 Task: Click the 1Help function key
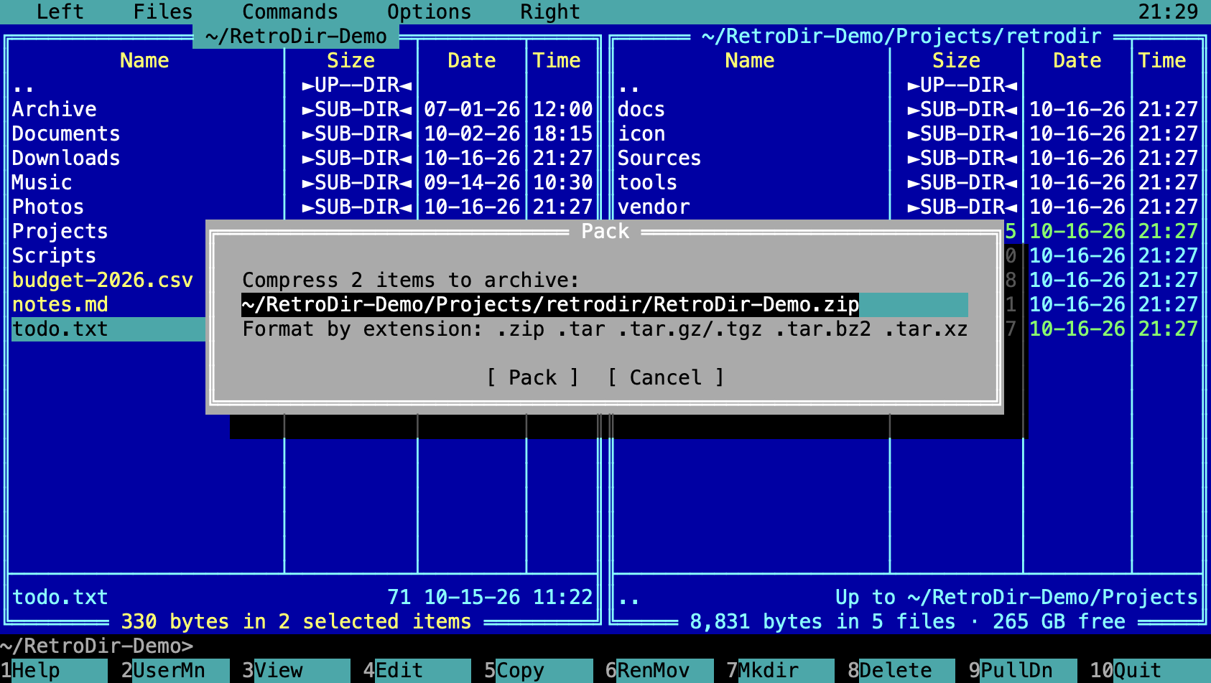point(54,670)
